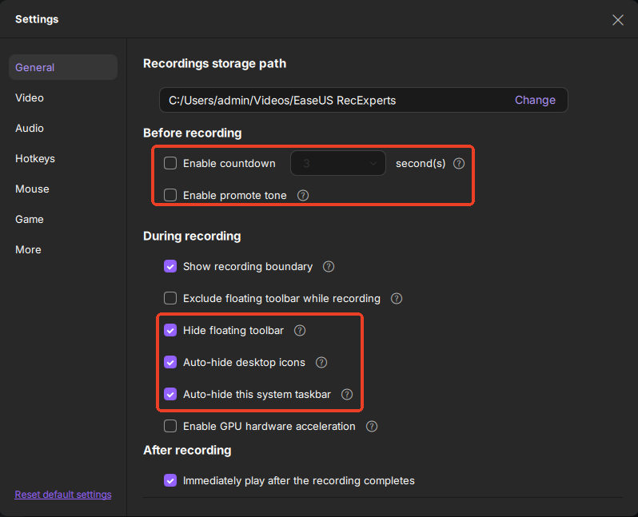Open the countdown seconds dropdown
638x517 pixels.
pyautogui.click(x=337, y=164)
